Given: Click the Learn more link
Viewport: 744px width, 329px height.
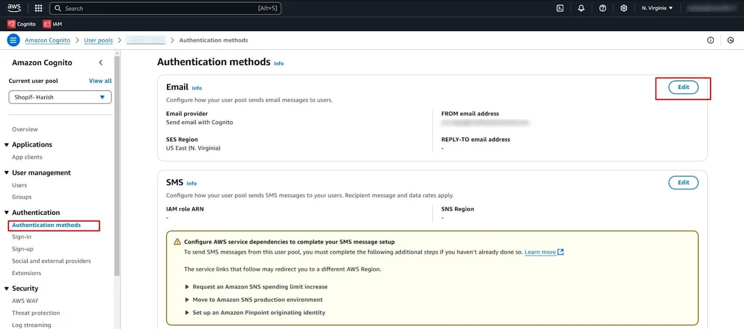Looking at the screenshot, I should pyautogui.click(x=540, y=252).
